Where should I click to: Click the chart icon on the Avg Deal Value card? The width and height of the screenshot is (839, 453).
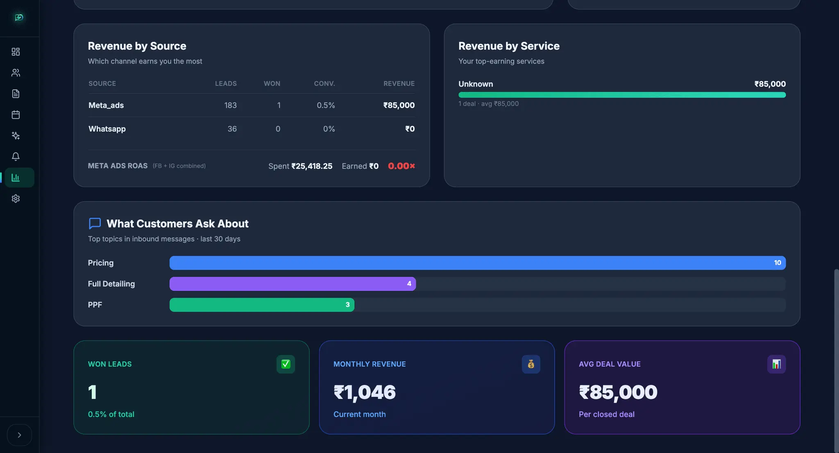pos(776,364)
